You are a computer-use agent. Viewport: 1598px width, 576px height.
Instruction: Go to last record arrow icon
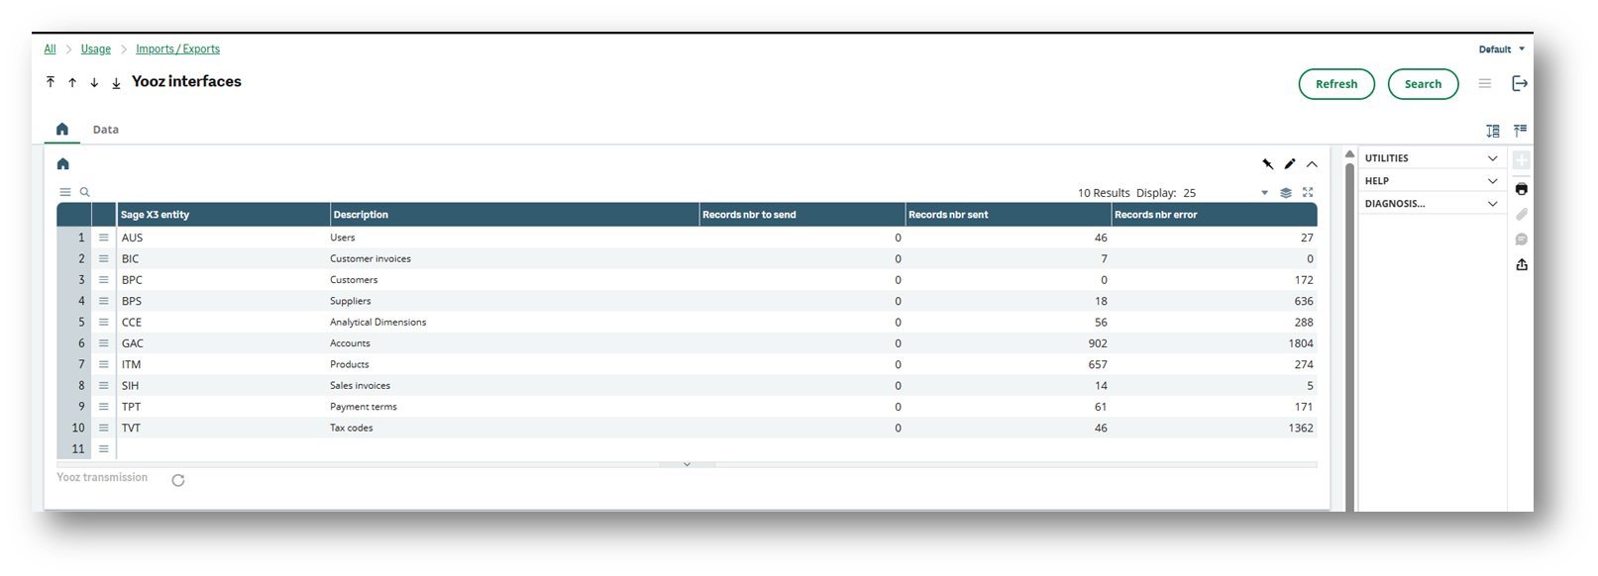[x=116, y=83]
